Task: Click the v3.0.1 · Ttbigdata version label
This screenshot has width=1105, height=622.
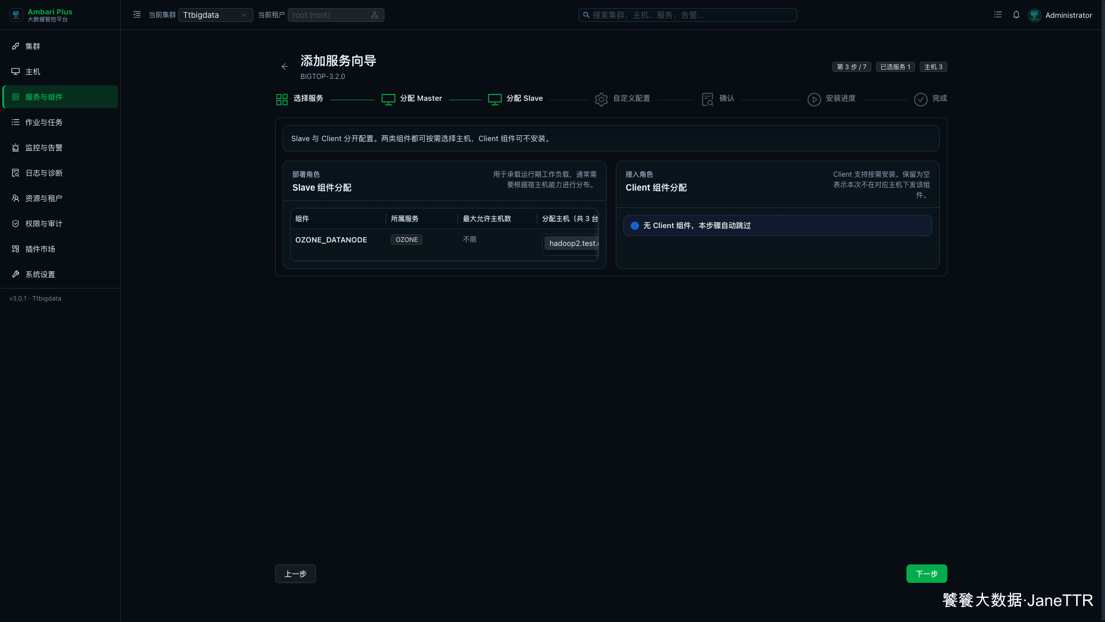Action: [x=35, y=298]
